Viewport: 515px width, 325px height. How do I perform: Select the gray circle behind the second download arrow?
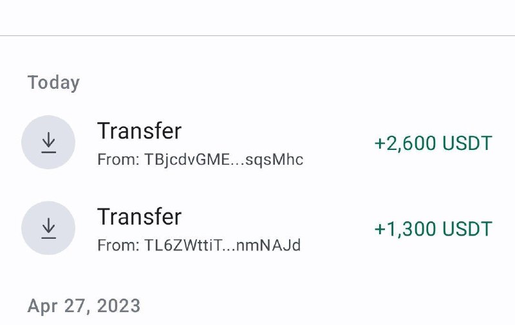pos(48,228)
